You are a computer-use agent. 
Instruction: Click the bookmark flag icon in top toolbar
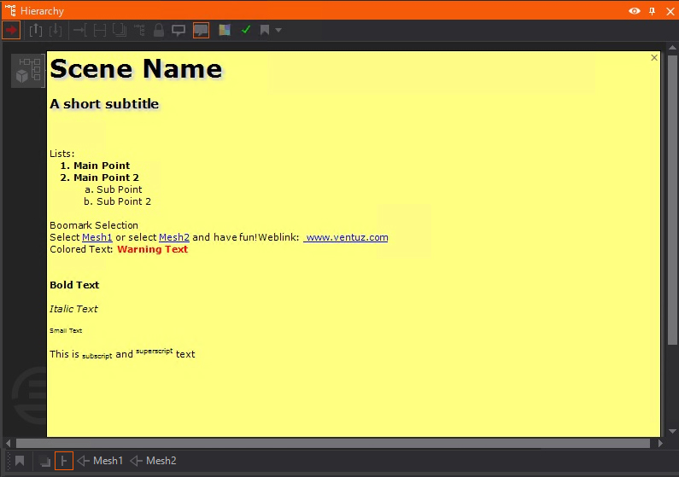tap(266, 31)
